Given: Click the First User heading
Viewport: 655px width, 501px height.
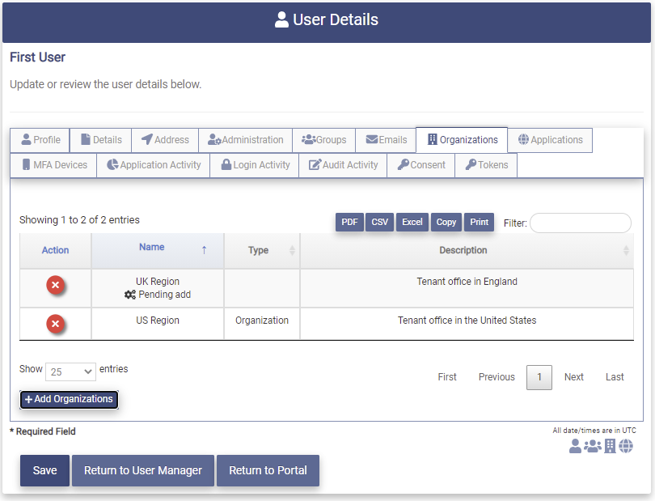Looking at the screenshot, I should click(x=37, y=57).
